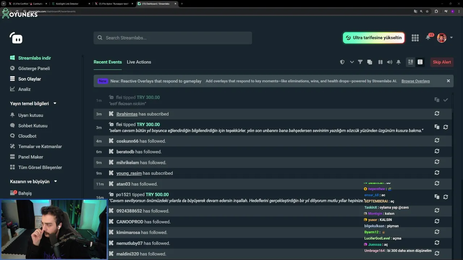Image resolution: width=463 pixels, height=260 pixels.
Task: Open browser extensions puzzle icon
Action: (x=436, y=11)
